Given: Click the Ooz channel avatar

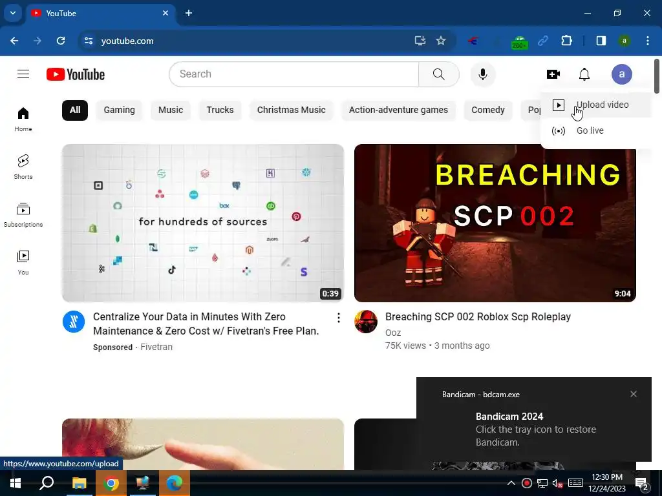Looking at the screenshot, I should tap(366, 322).
